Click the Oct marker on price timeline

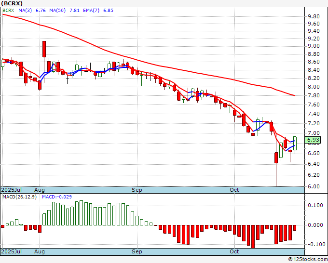coord(234,190)
